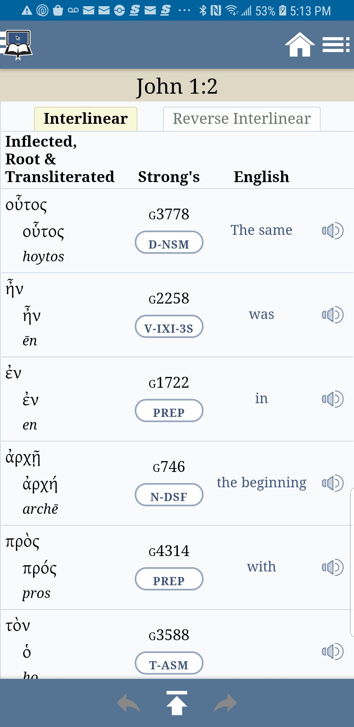This screenshot has width=354, height=727.
Task: Switch to the Reverse Interlinear tab
Action: click(242, 119)
